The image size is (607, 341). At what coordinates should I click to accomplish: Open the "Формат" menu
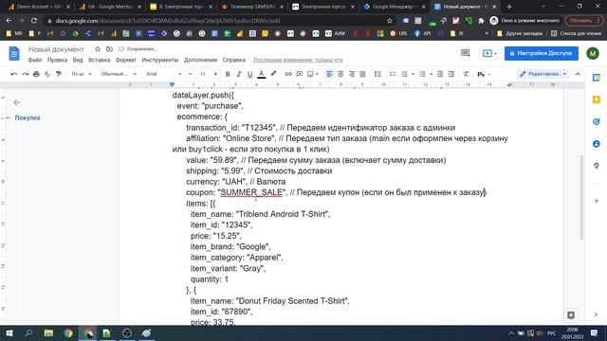click(x=126, y=60)
